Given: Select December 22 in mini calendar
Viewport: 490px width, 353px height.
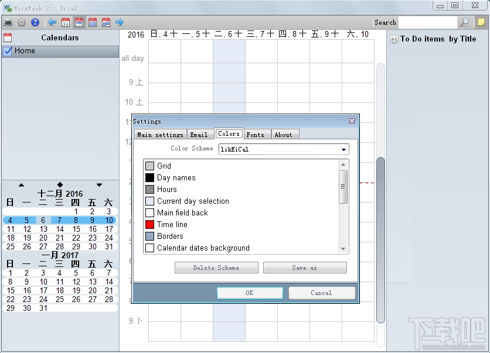Looking at the screenshot, I should pos(76,238).
